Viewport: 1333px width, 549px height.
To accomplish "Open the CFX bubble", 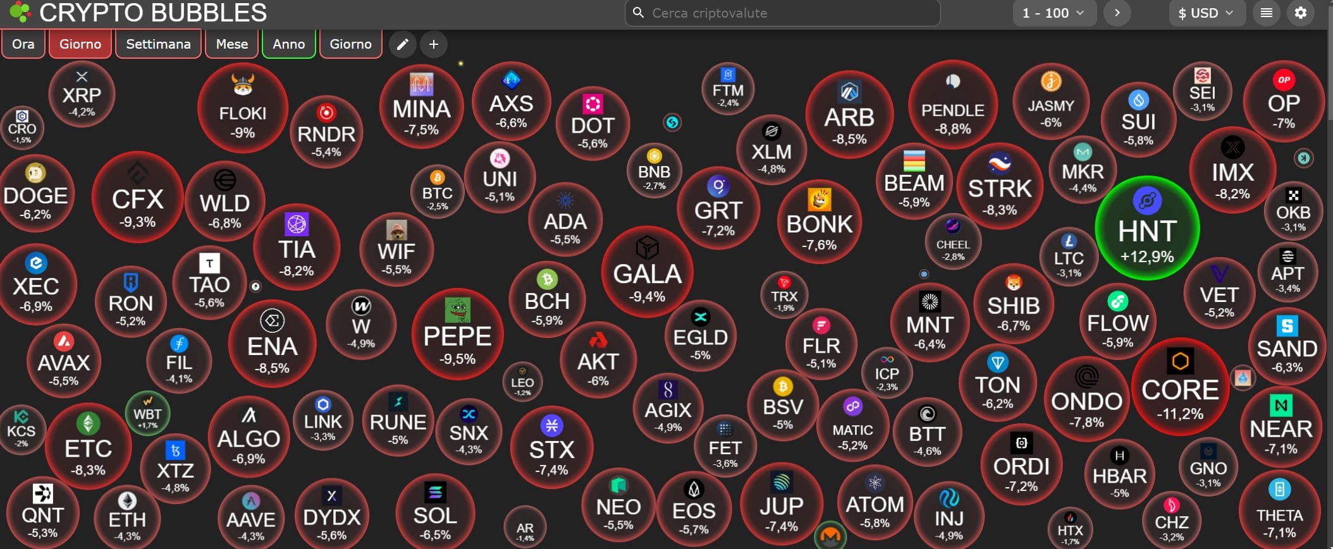I will click(x=138, y=198).
